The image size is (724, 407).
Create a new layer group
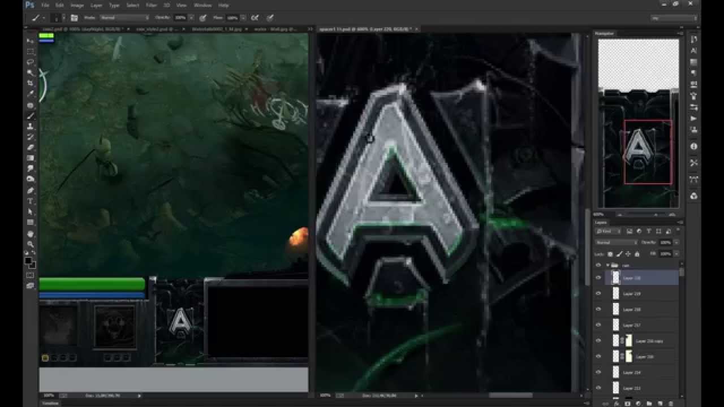[649, 404]
